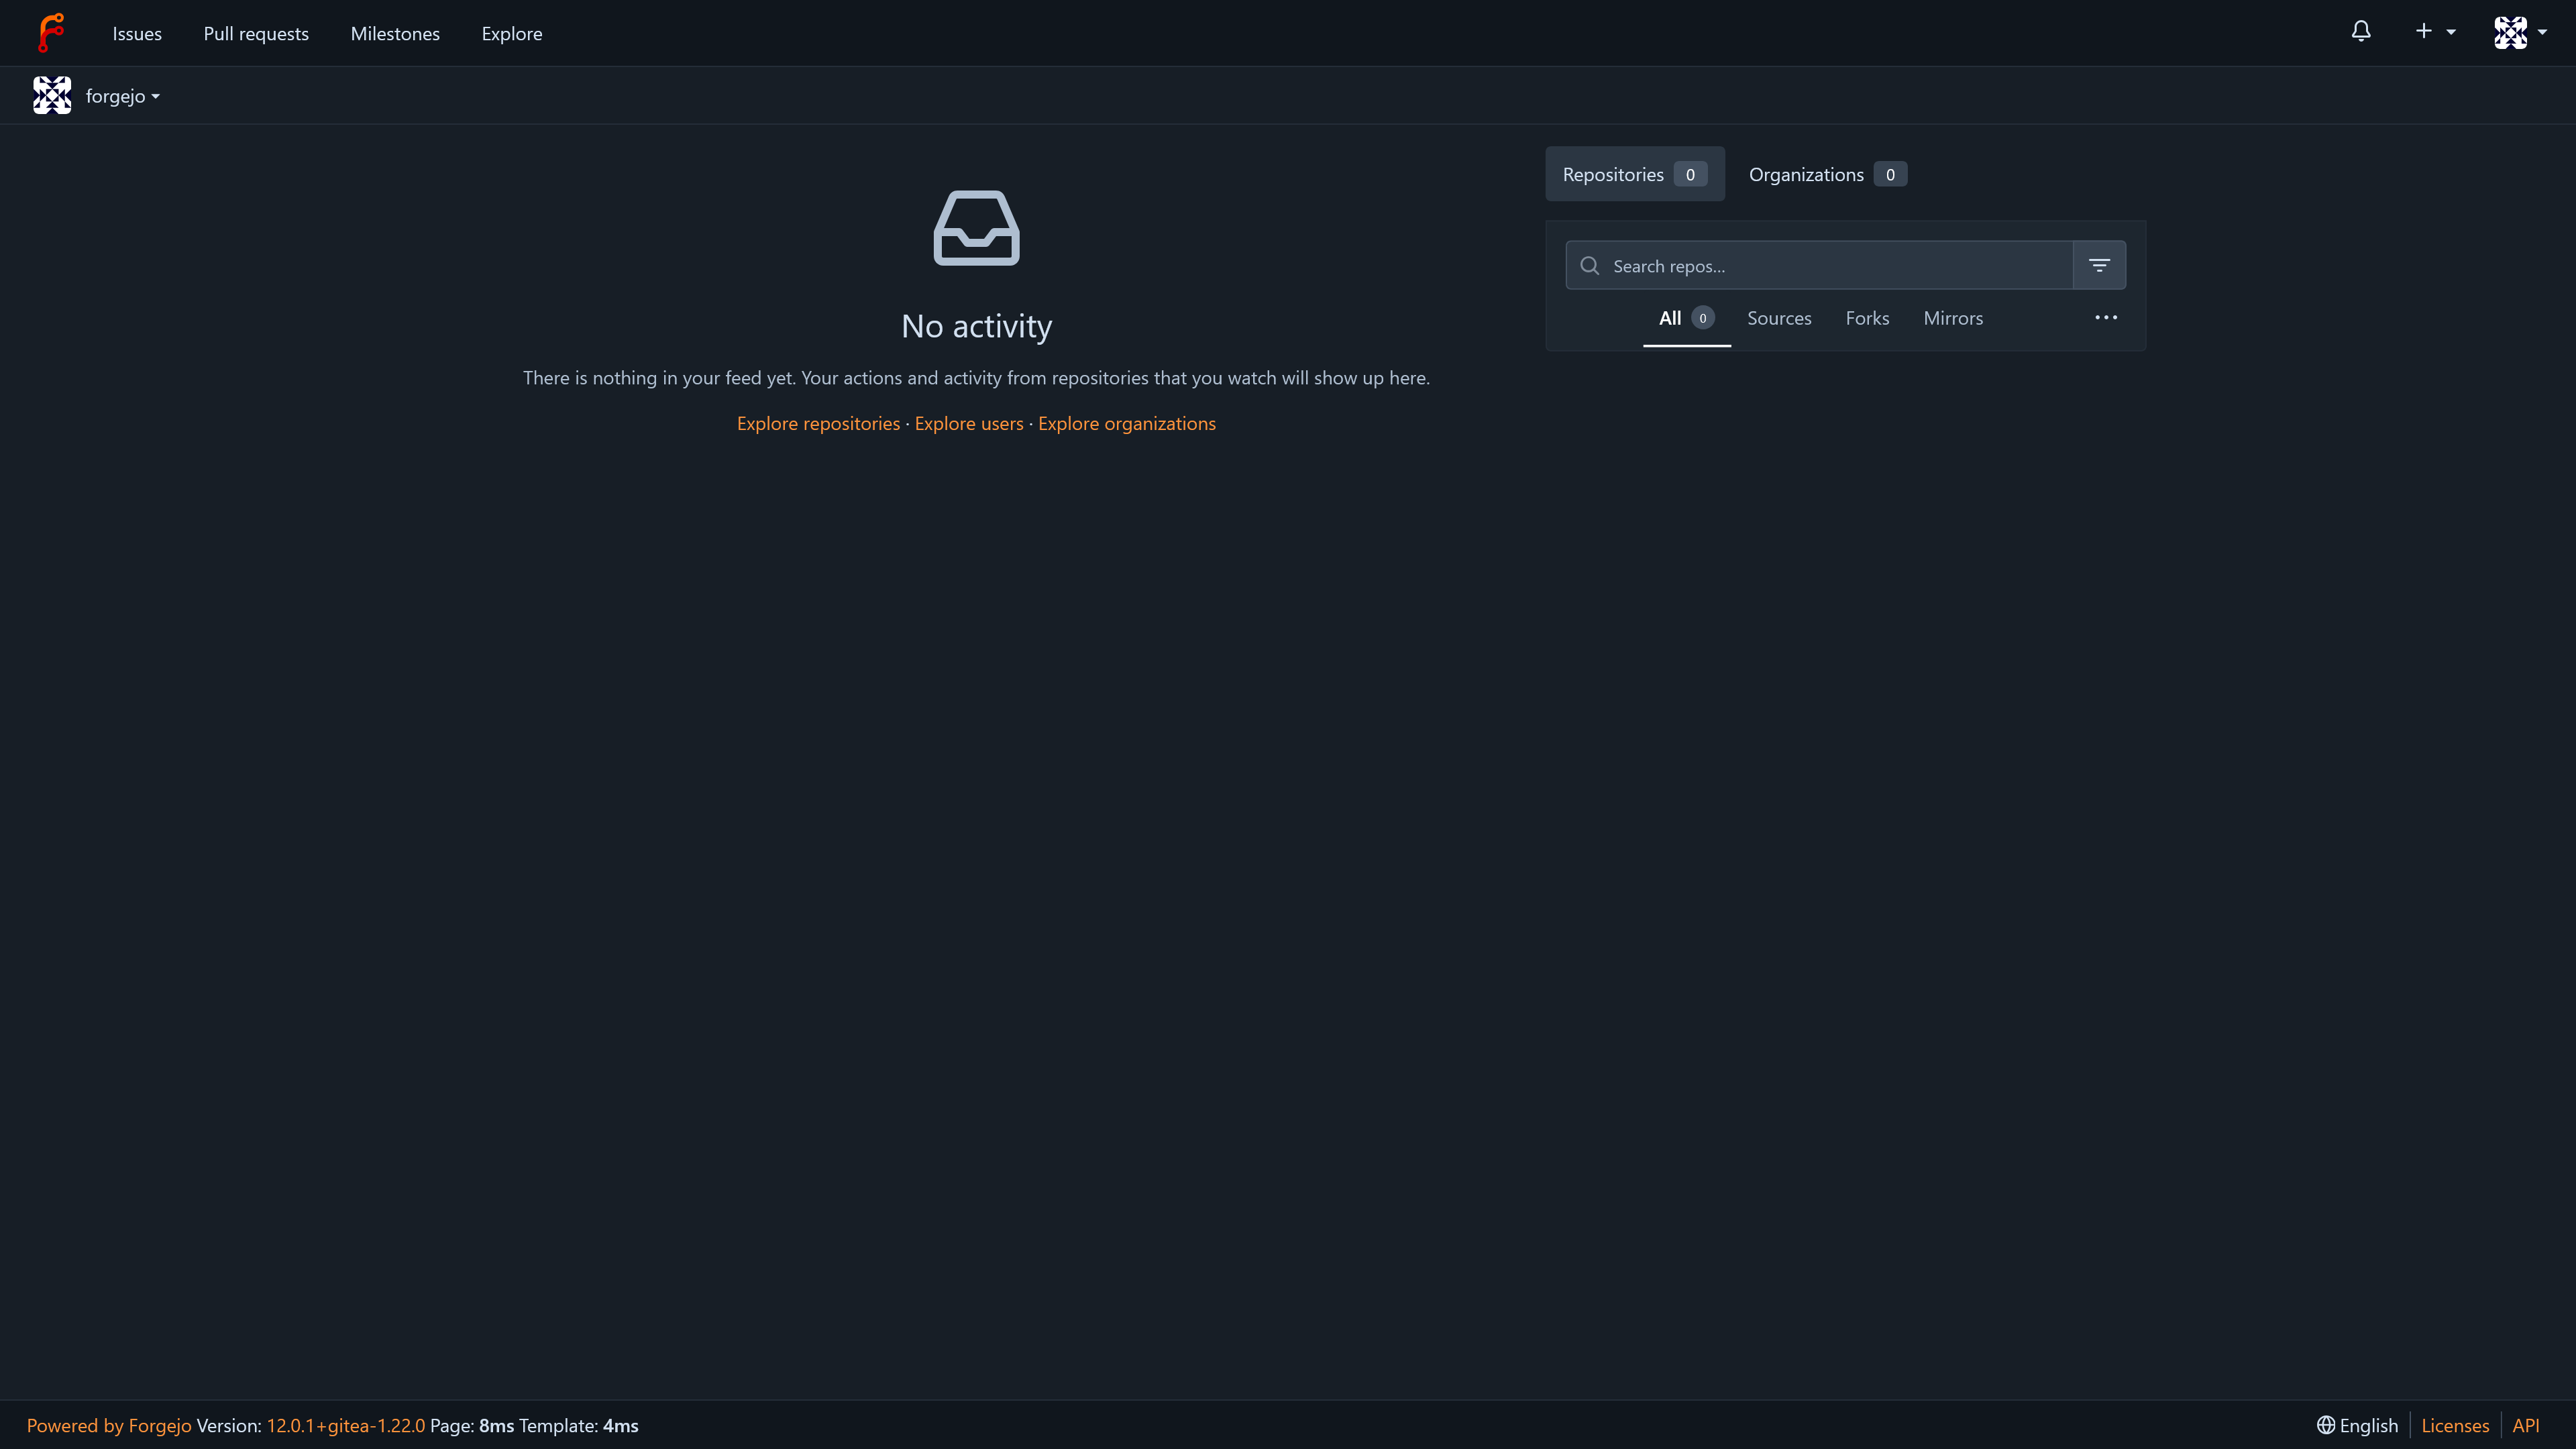Click the Forgejo logo home icon

pos(51,33)
